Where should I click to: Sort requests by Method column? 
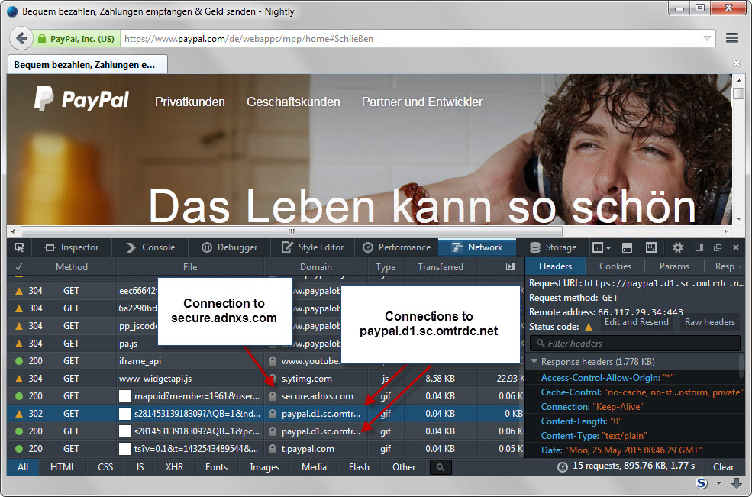pos(72,267)
